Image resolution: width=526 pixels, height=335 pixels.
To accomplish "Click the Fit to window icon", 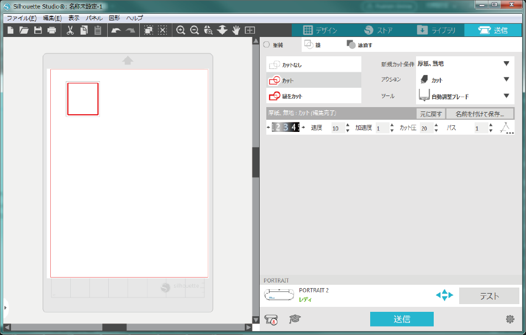I will point(250,30).
